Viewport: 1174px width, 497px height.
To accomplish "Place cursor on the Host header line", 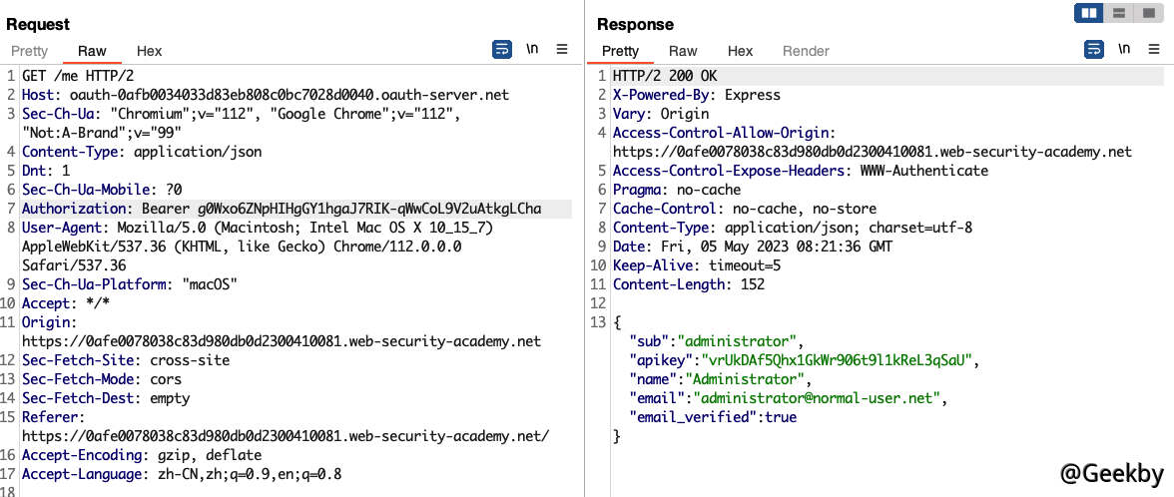I will [x=265, y=95].
